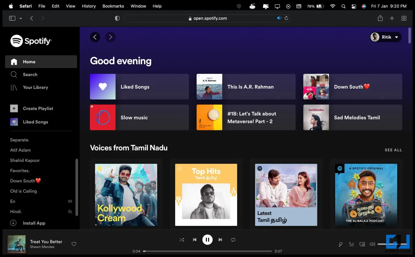Open the En playlist in sidebar
This screenshot has height=257, width=415.
coord(13,201)
